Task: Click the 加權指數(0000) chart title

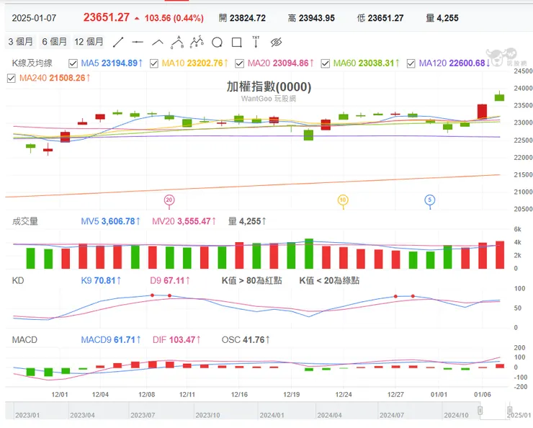Action: click(x=269, y=86)
